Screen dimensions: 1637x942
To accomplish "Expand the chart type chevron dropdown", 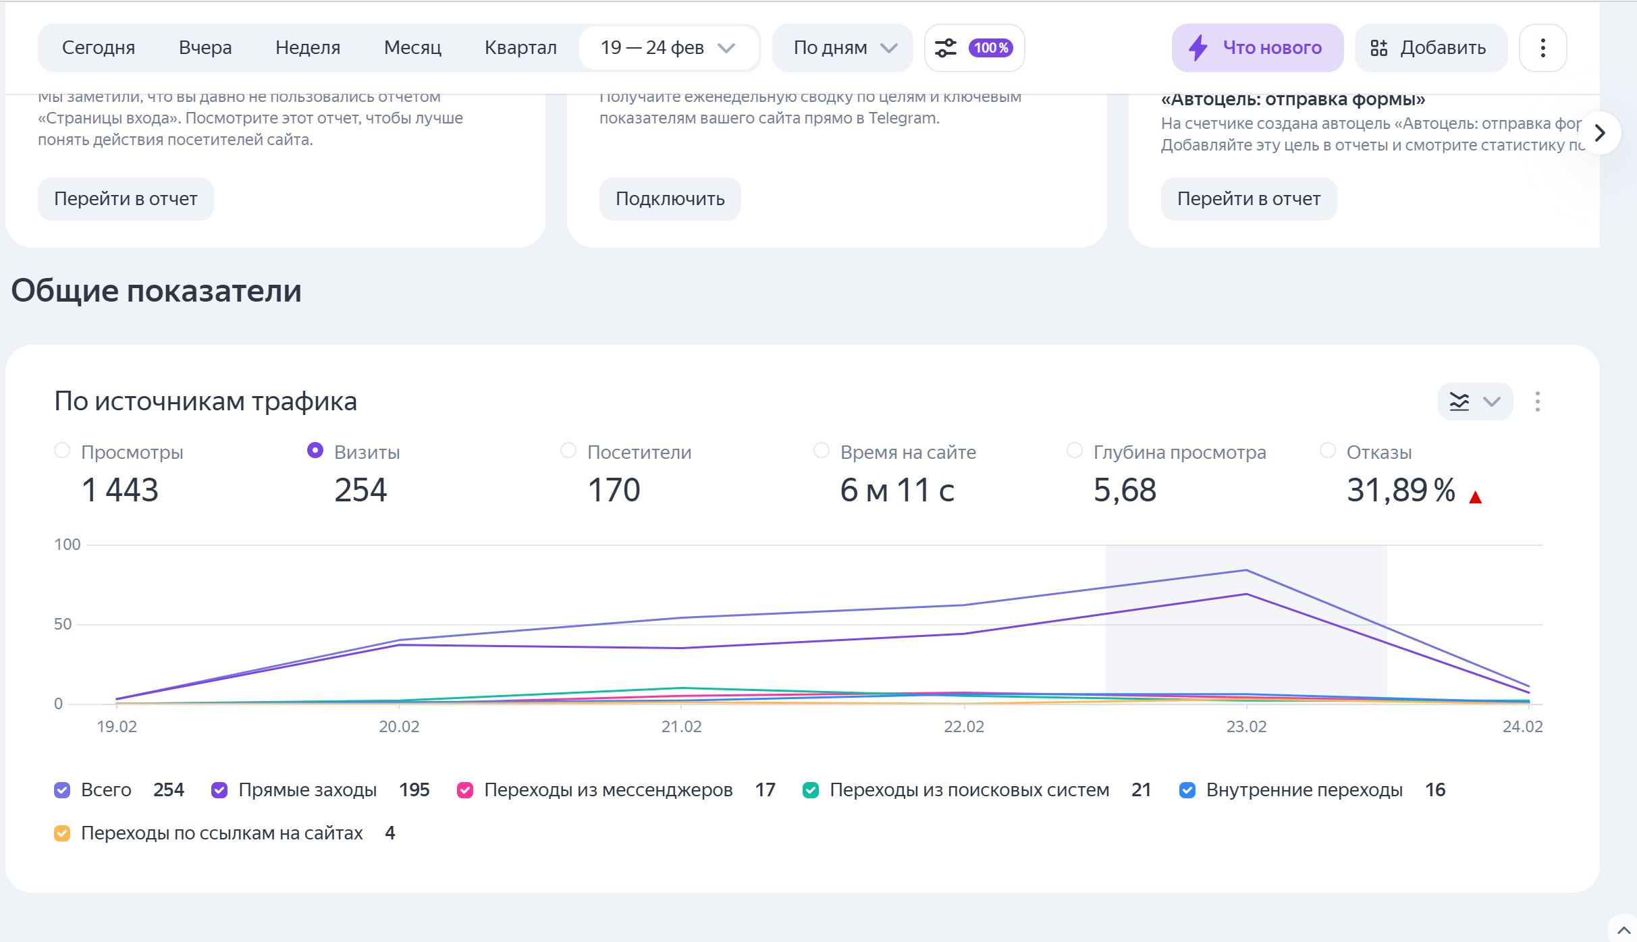I will [1492, 402].
